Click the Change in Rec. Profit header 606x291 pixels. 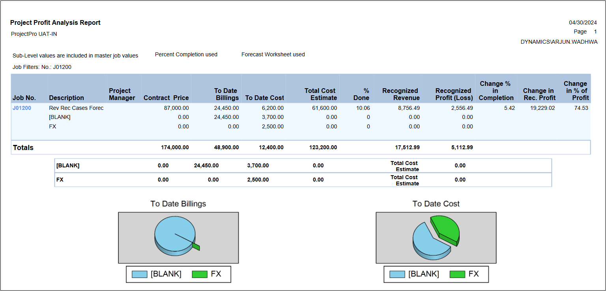[539, 94]
